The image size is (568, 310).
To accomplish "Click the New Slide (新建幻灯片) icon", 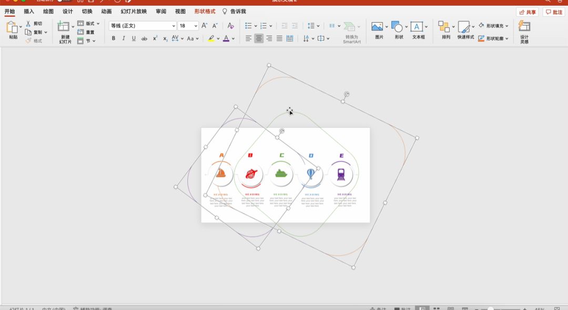I will click(x=64, y=26).
